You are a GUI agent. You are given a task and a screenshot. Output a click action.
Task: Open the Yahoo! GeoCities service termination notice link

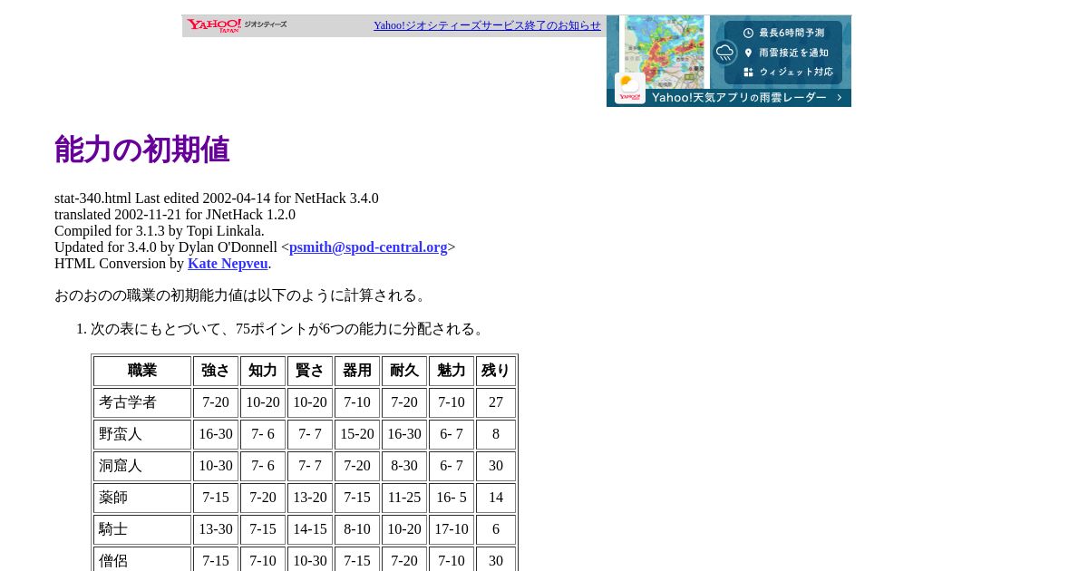487,25
